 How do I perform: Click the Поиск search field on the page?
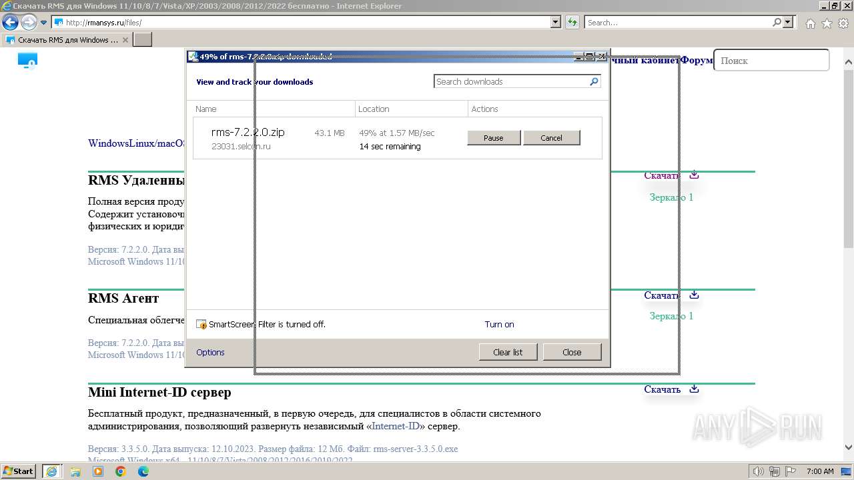click(x=771, y=60)
